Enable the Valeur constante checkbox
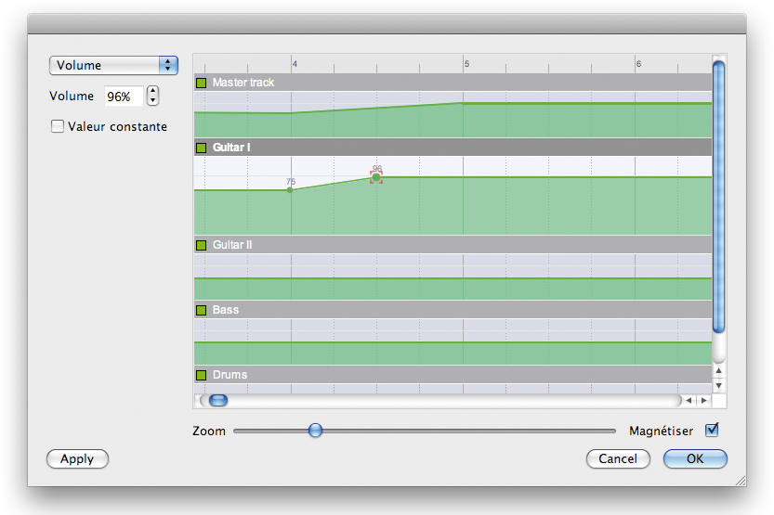Viewport: 774px width, 515px height. 58,126
